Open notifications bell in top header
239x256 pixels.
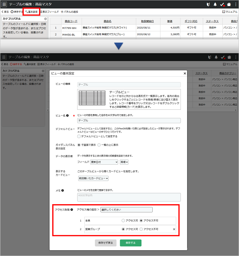[x=215, y=4]
